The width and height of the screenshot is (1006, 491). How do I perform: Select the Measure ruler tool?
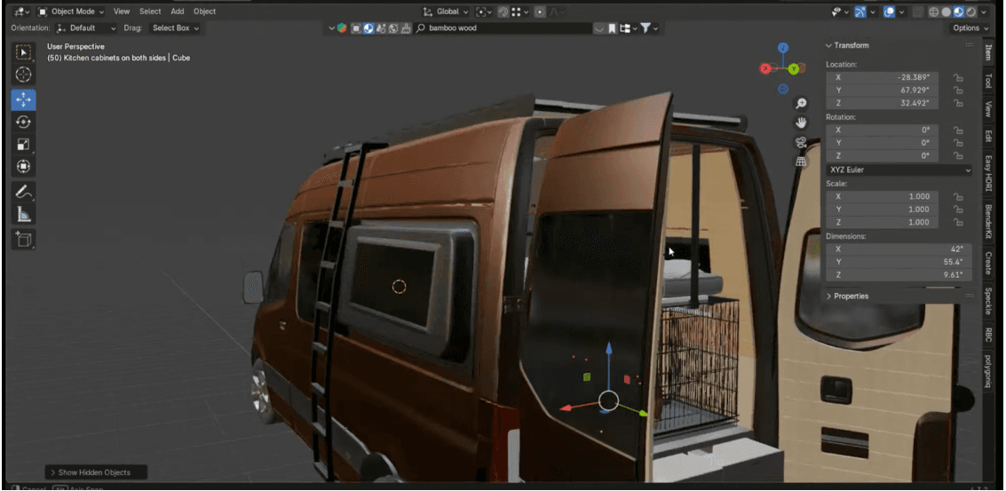pyautogui.click(x=24, y=214)
